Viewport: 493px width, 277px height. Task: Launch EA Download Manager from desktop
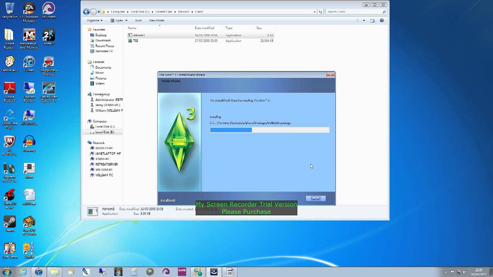pos(29,12)
